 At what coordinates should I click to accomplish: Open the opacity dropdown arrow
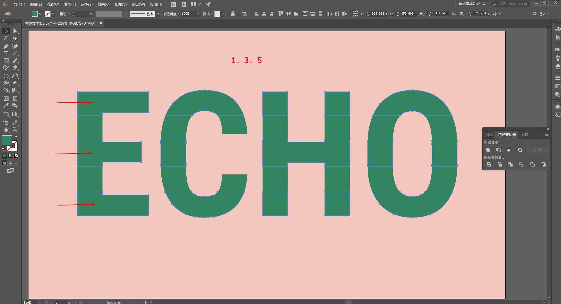tap(198, 14)
